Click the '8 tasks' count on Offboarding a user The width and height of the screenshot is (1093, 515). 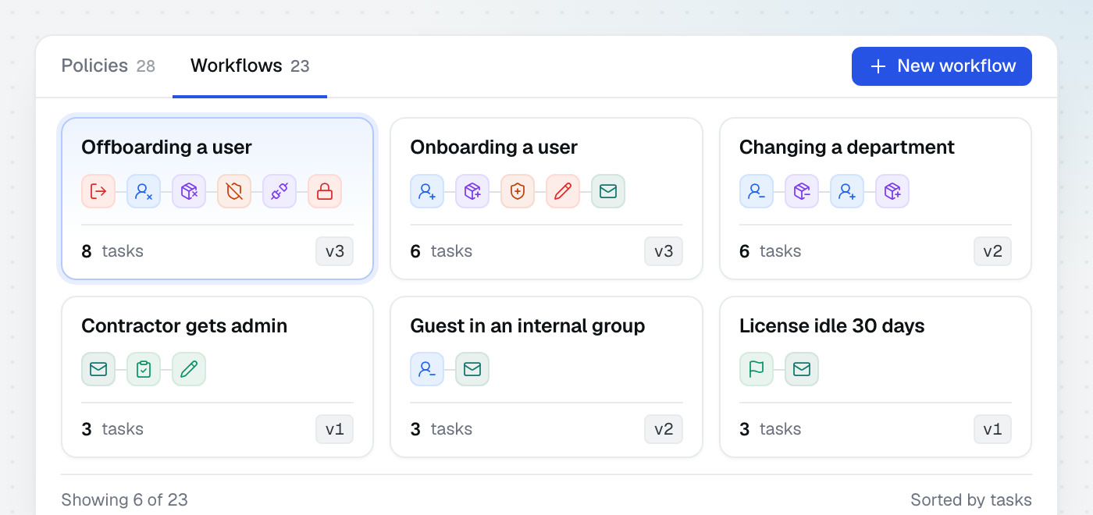tap(112, 251)
